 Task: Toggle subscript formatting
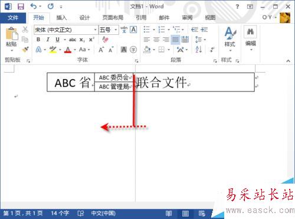tap(82, 40)
